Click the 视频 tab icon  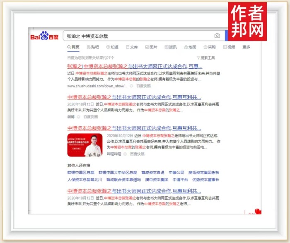click(225, 47)
